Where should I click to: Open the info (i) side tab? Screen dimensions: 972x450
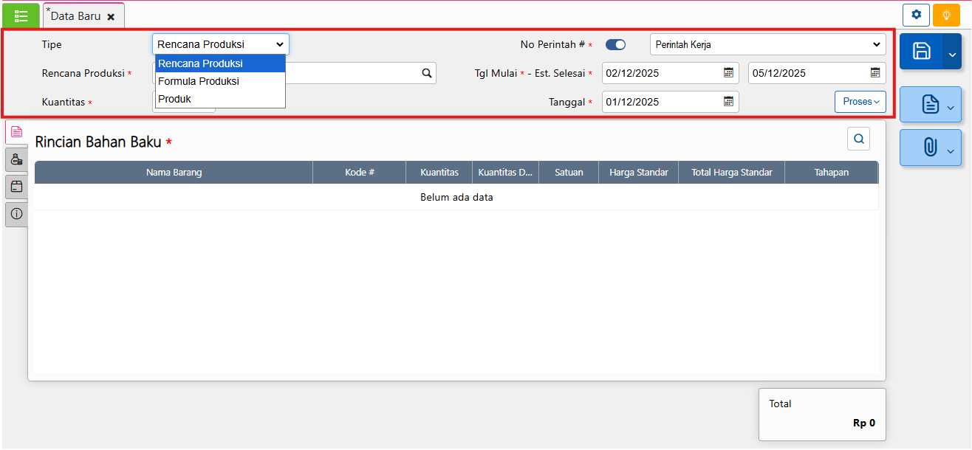click(x=16, y=214)
